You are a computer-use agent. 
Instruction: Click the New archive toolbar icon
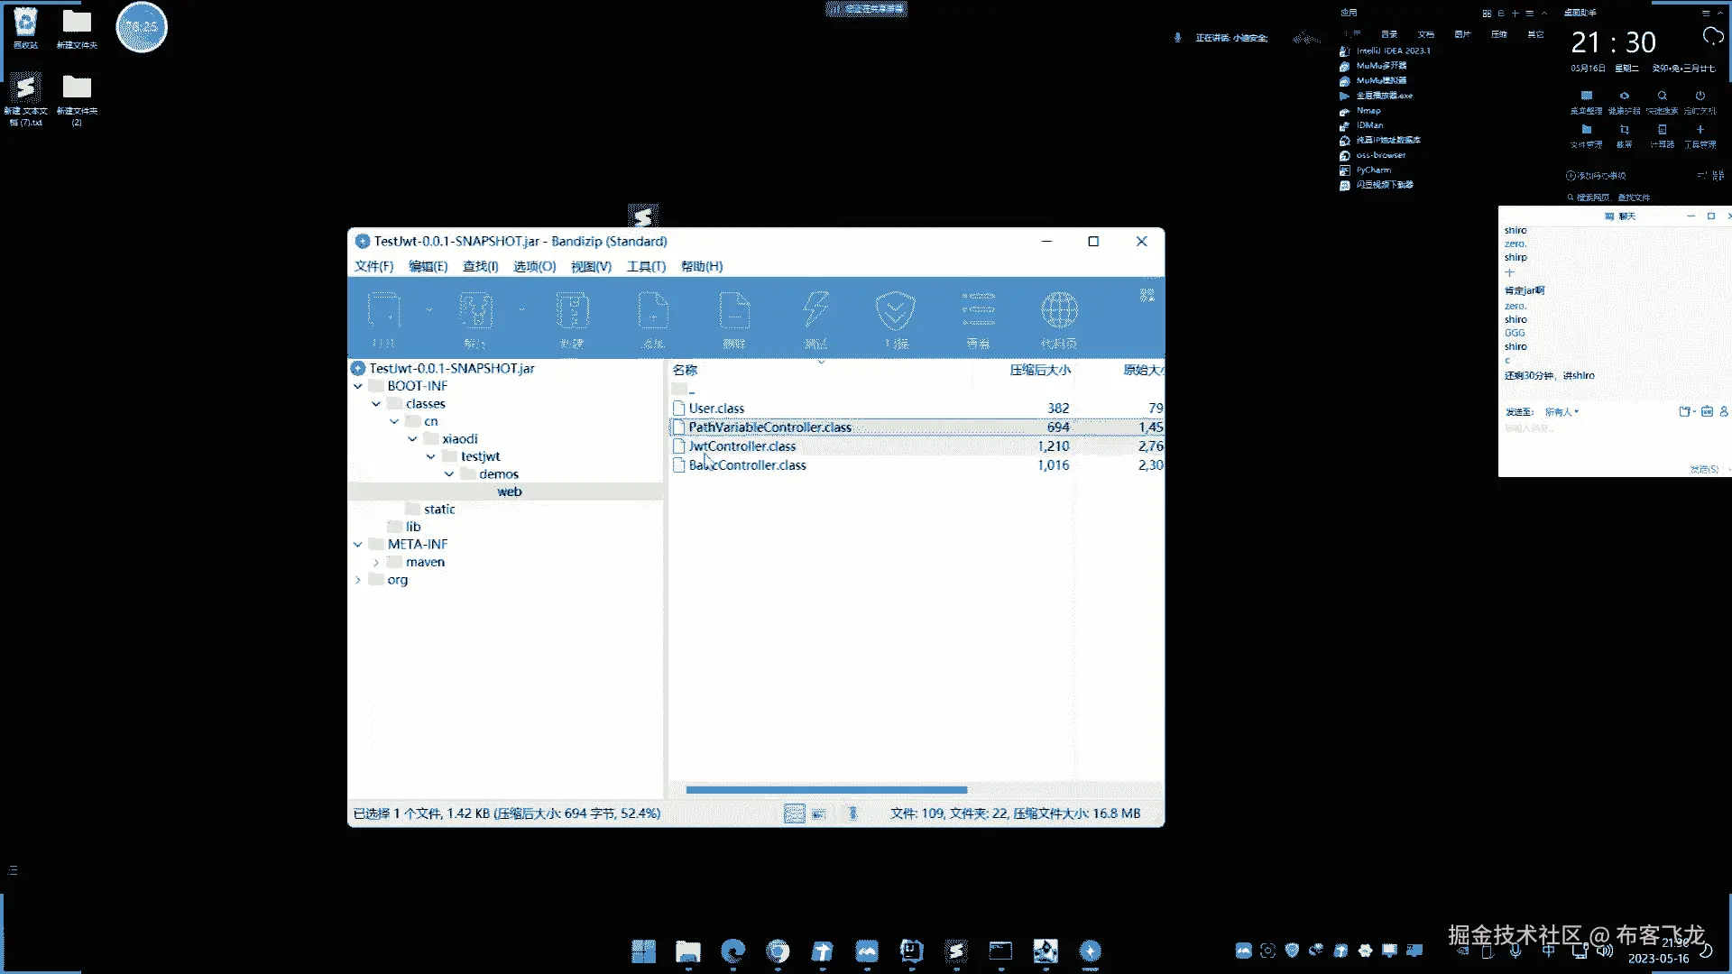[x=572, y=311]
